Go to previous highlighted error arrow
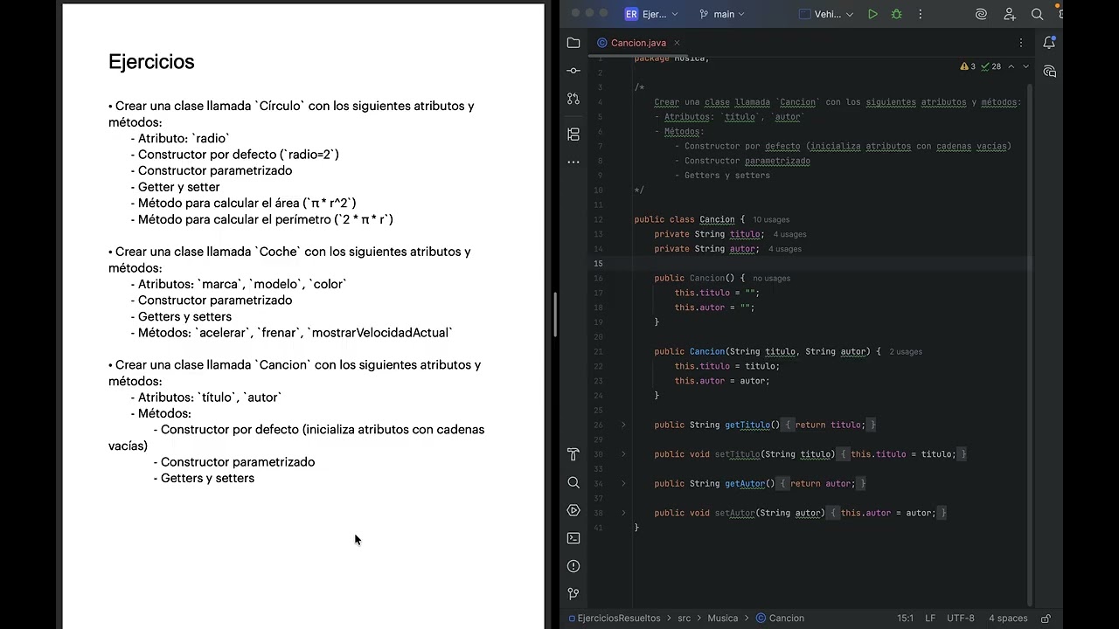 pos(1011,66)
